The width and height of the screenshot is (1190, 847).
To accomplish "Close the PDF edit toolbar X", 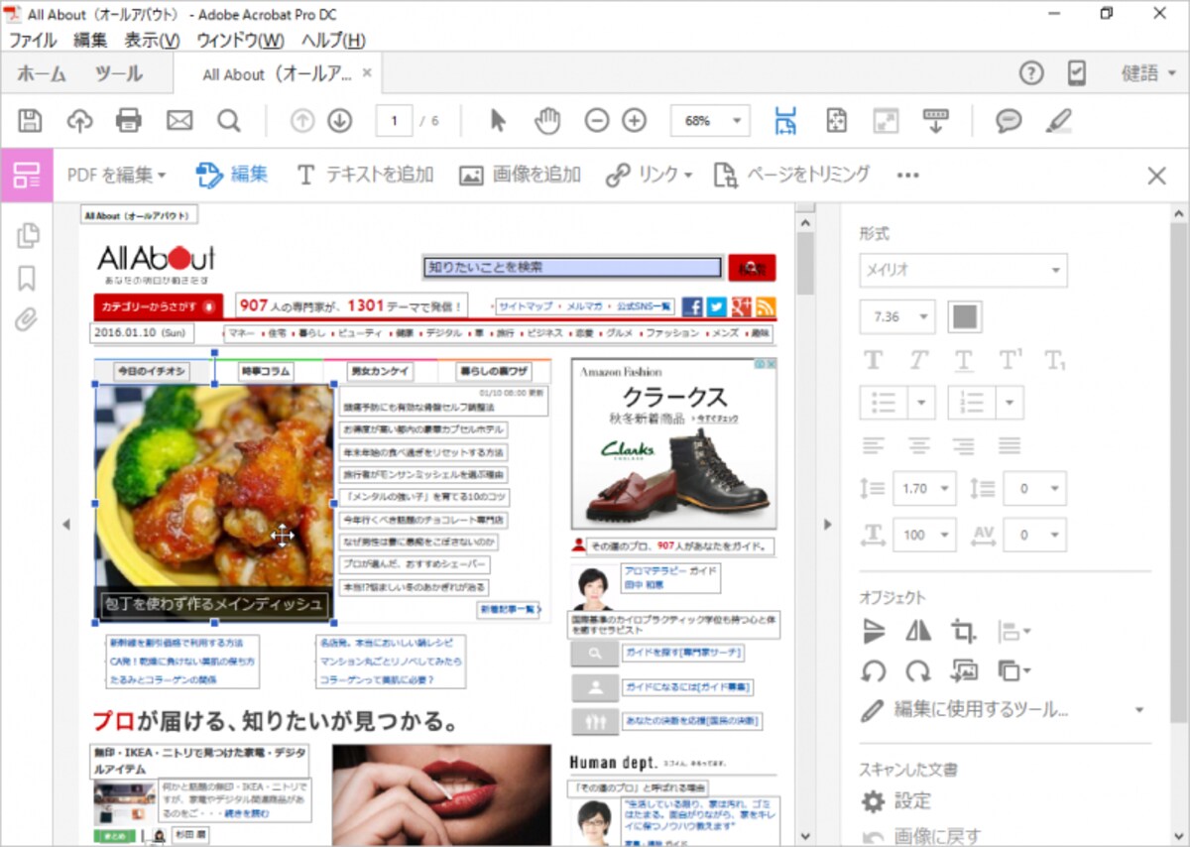I will point(1156,176).
